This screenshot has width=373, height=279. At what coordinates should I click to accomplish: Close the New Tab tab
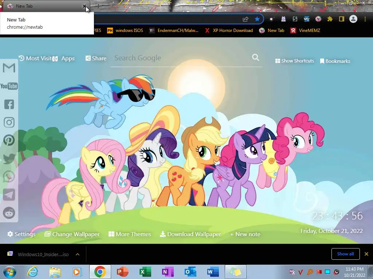[x=85, y=6]
